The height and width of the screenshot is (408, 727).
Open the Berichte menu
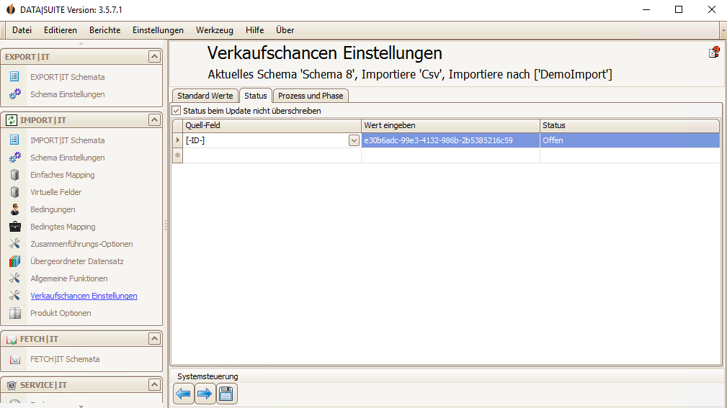click(104, 30)
